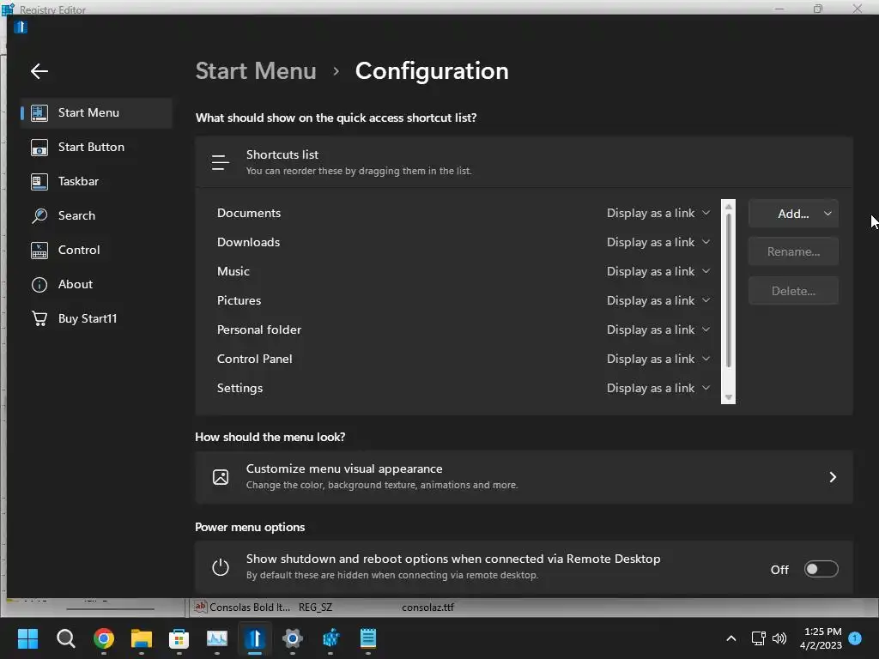This screenshot has width=879, height=659.
Task: Select the Music shortcut row
Action: click(463, 271)
